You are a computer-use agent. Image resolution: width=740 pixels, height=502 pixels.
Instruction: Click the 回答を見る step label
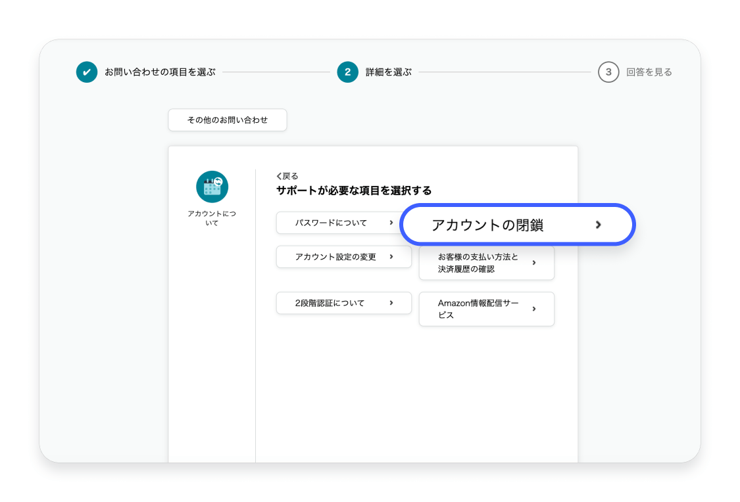tap(649, 72)
